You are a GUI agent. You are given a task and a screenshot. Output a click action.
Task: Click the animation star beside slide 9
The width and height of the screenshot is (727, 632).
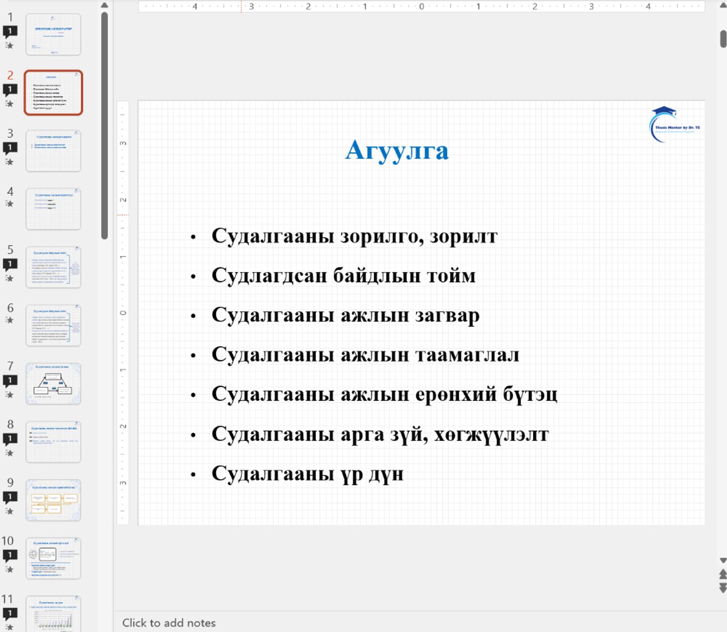[9, 511]
